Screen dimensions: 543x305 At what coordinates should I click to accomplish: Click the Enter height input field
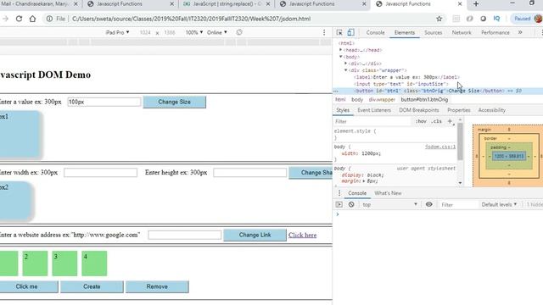pyautogui.click(x=249, y=173)
